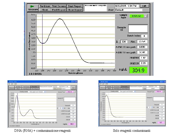Image resolution: width=180 pixels, height=135 pixels.
Task: Click Measure in the 168.1 ng/uL window
Action: tap(11, 88)
